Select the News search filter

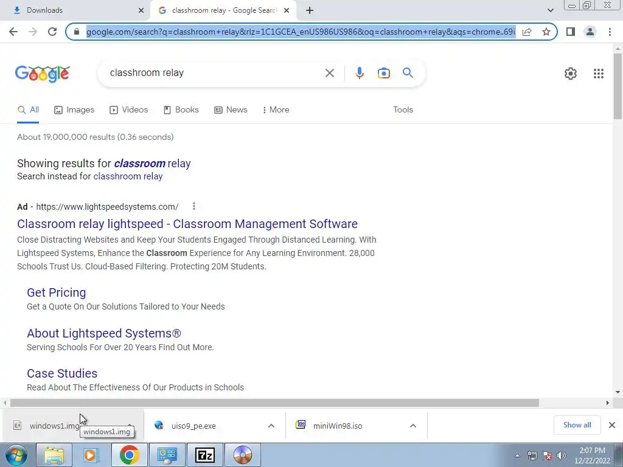[231, 110]
